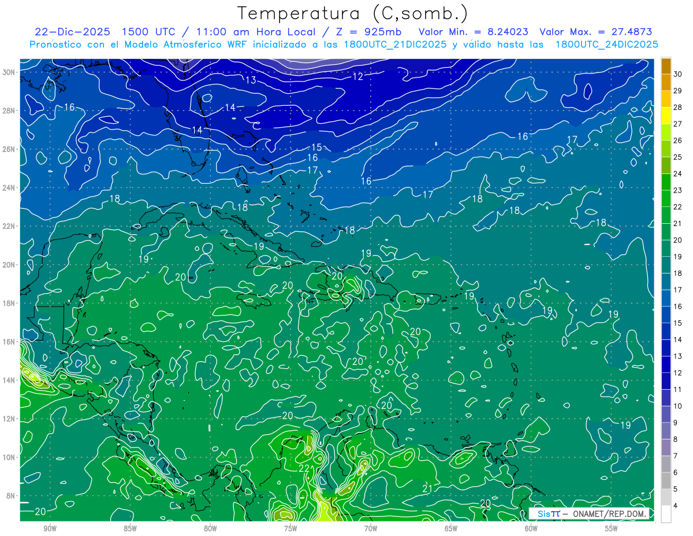Image resolution: width=693 pixels, height=536 pixels.
Task: Click the title 'Temperatura (C,somb.)'
Action: tap(352, 13)
